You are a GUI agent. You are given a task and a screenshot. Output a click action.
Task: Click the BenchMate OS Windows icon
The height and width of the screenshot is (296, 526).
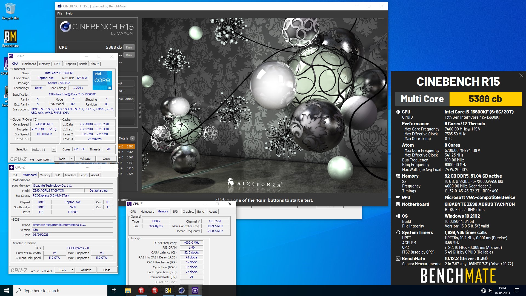pyautogui.click(x=398, y=216)
